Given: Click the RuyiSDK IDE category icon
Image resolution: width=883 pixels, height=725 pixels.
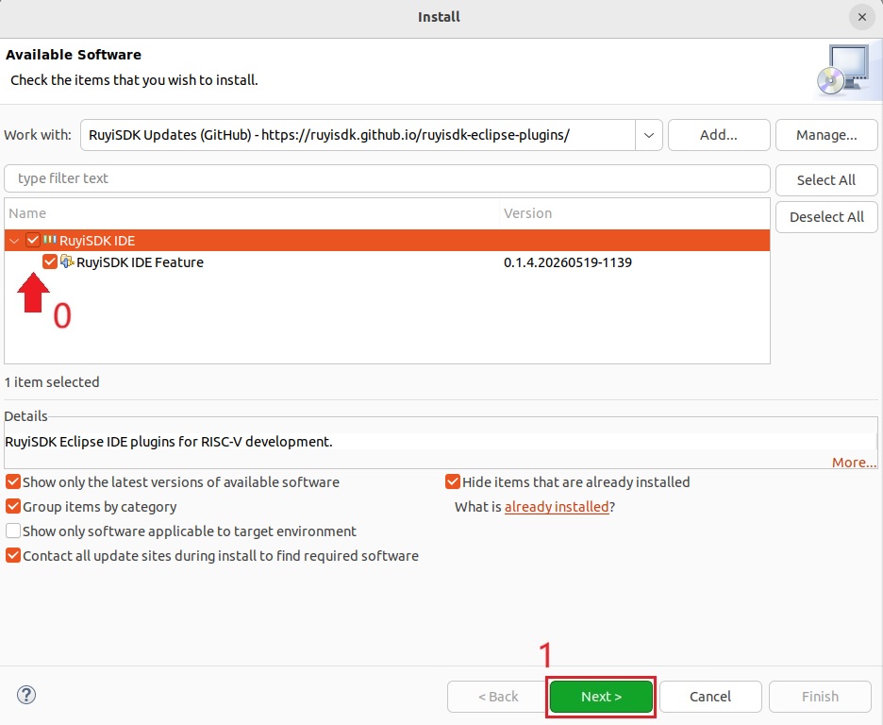Looking at the screenshot, I should [50, 240].
